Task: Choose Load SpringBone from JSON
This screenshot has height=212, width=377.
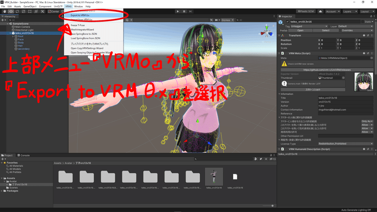Action: 93,38
